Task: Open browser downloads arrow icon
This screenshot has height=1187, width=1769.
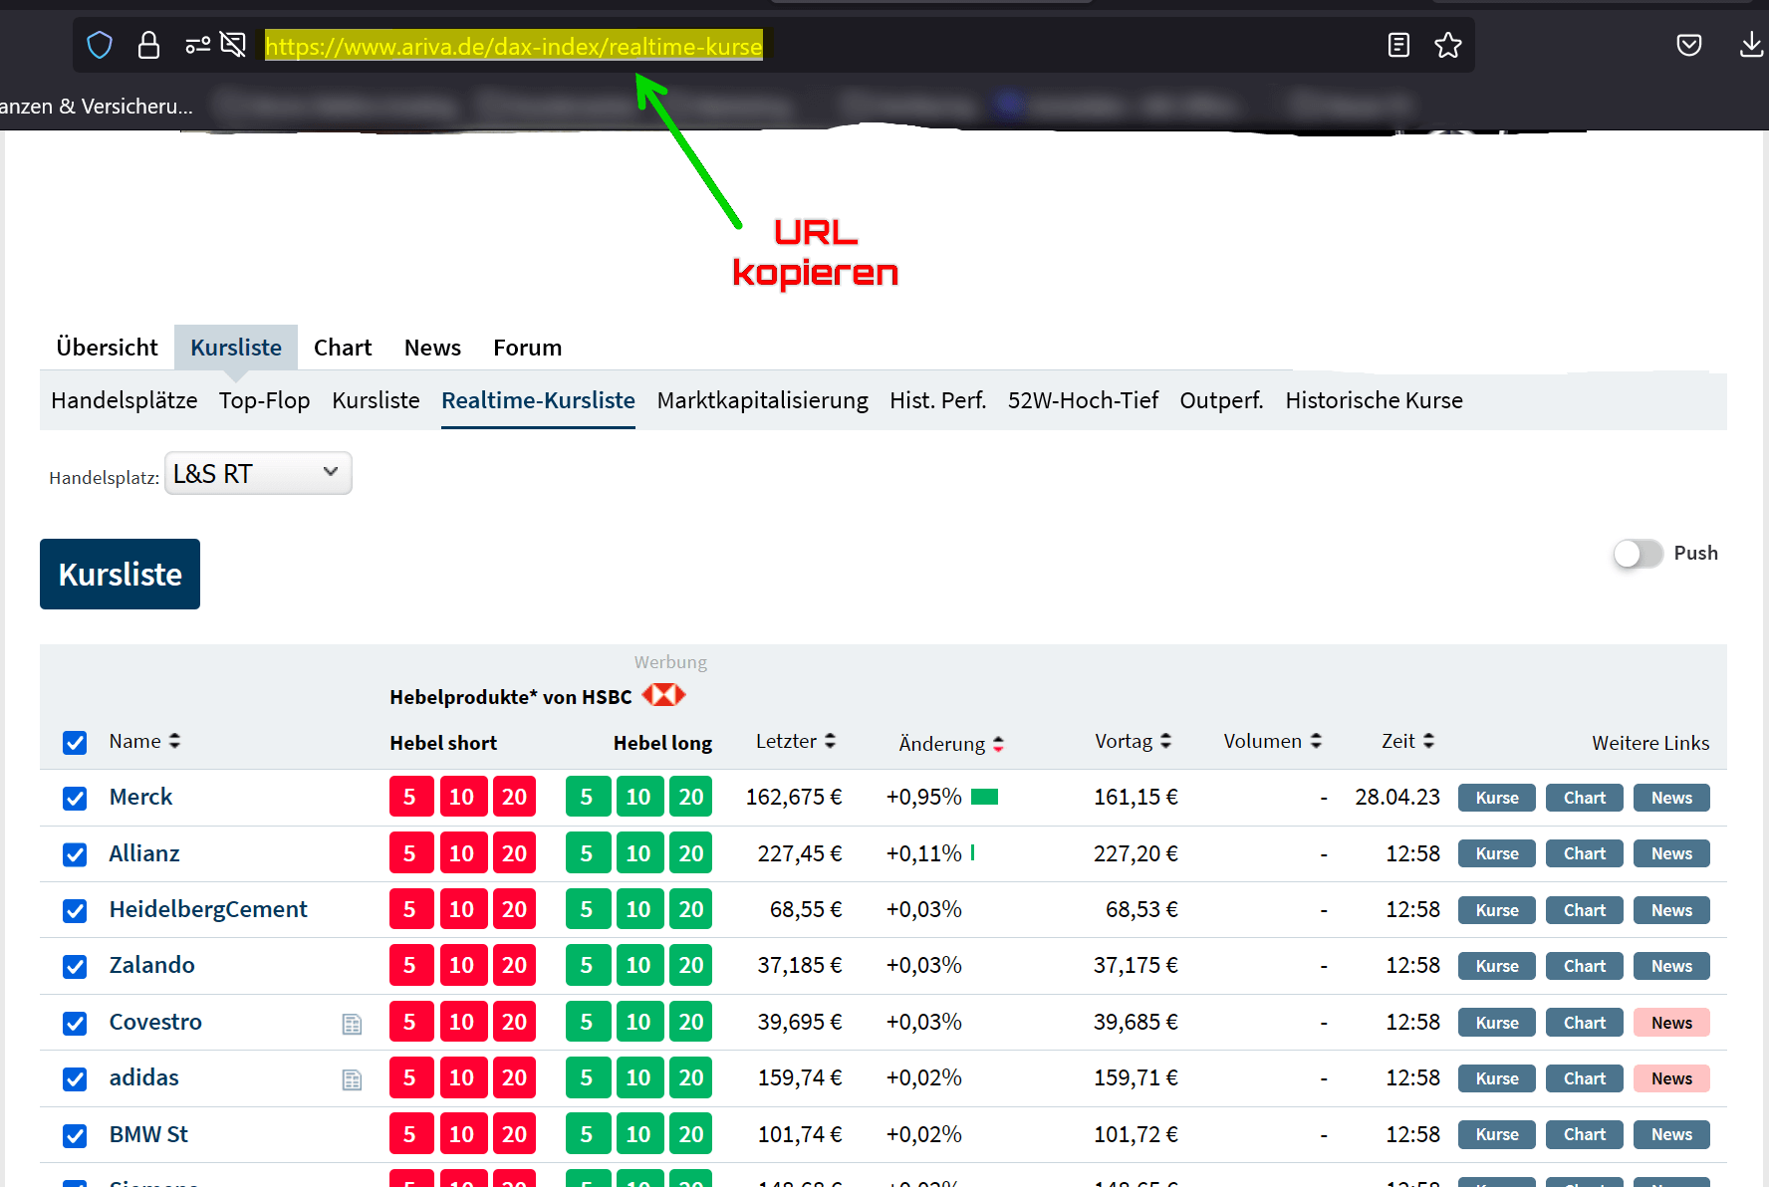Action: 1751,45
